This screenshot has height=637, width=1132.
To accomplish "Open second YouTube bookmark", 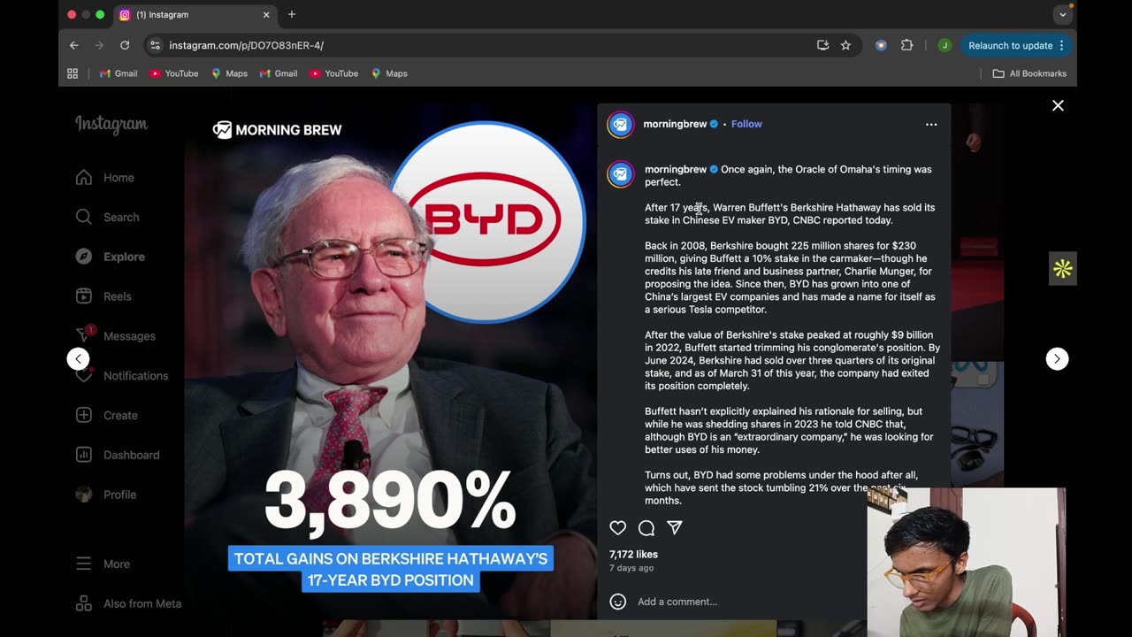I will (x=333, y=73).
